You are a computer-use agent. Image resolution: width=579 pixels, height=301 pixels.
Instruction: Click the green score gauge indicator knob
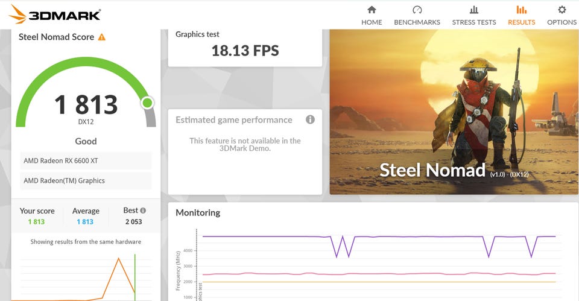pos(147,103)
